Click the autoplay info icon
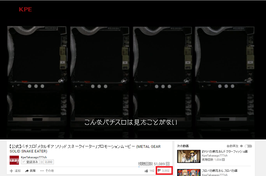 point(241,146)
